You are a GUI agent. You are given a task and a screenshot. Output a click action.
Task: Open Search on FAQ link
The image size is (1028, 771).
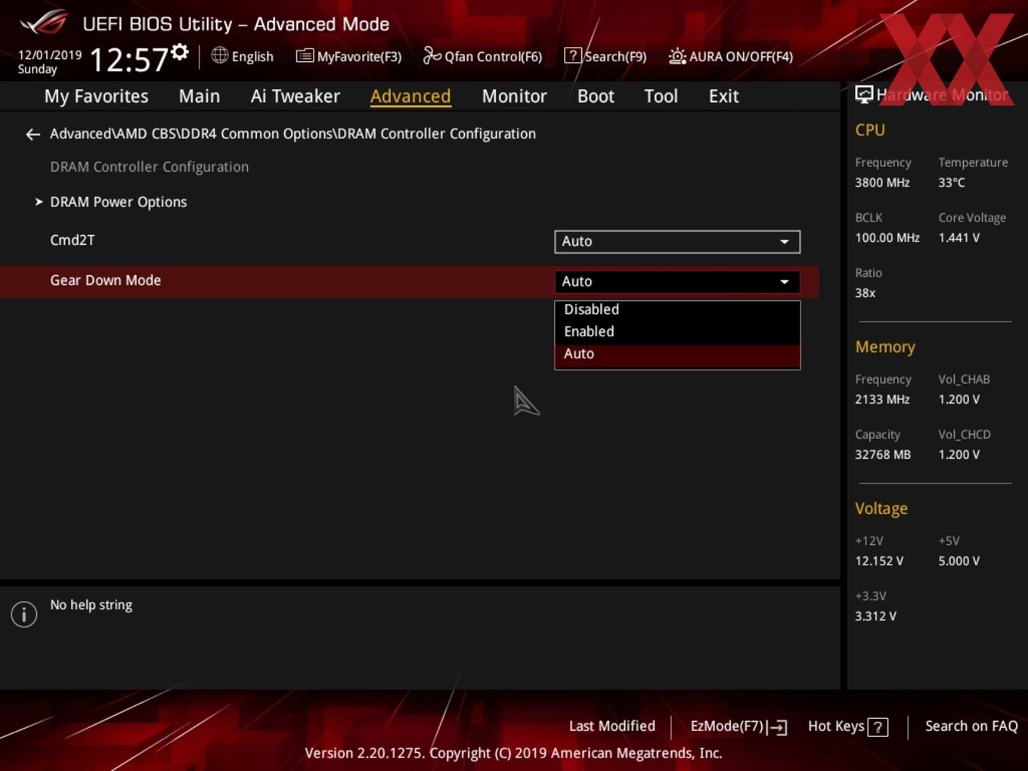(971, 726)
